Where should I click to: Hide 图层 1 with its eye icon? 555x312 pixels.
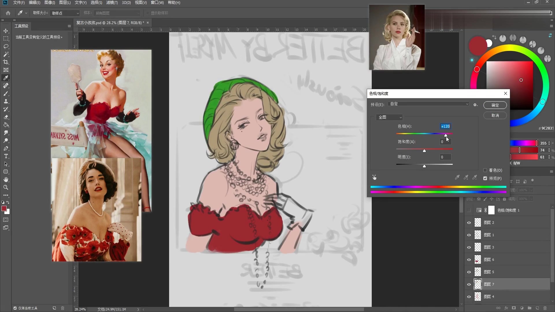point(469,235)
